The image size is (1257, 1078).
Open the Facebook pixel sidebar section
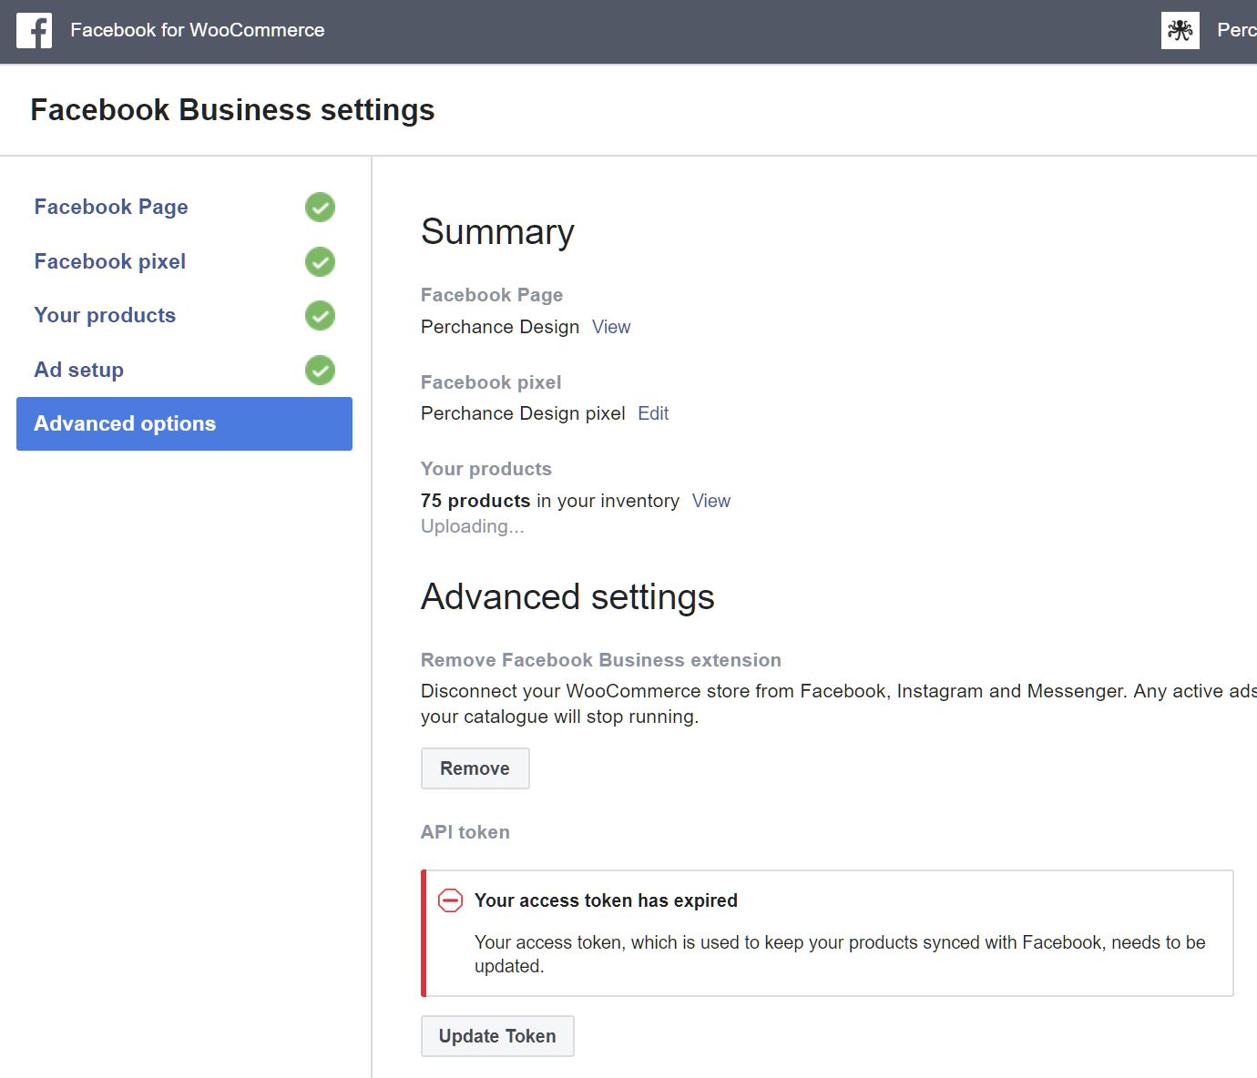click(x=110, y=261)
